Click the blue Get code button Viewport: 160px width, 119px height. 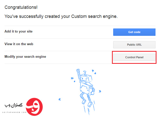[x=134, y=32]
